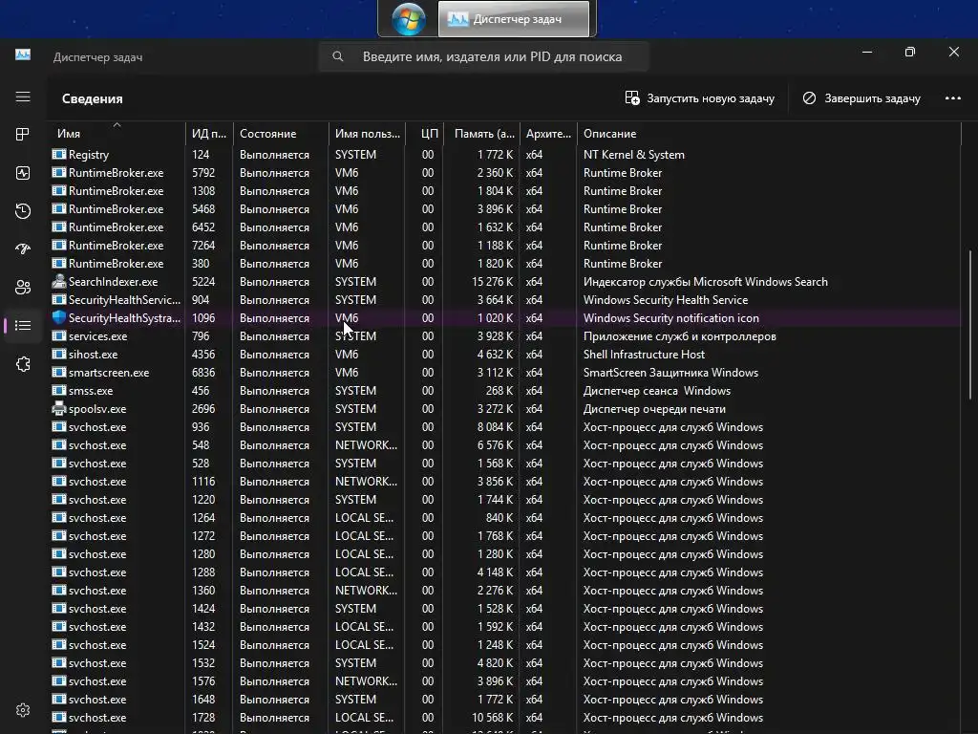Click the services.exe process icon
Image resolution: width=978 pixels, height=734 pixels.
[x=58, y=335]
